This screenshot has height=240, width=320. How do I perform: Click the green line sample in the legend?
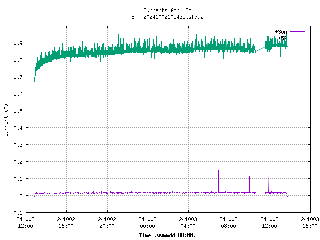[x=298, y=38]
